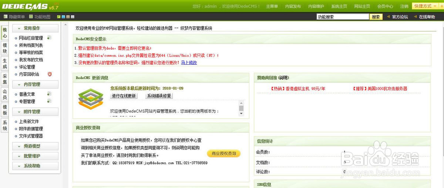The image size is (444, 188).
Task: Open 专题管理 in sidebar
Action: coord(27,101)
